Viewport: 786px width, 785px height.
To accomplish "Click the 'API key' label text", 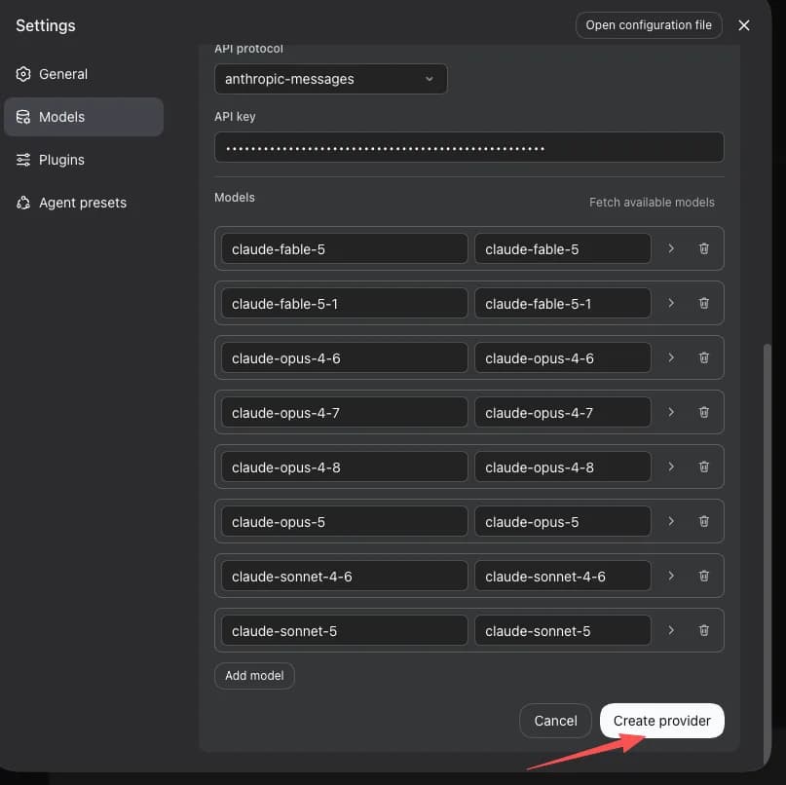I will pyautogui.click(x=235, y=116).
